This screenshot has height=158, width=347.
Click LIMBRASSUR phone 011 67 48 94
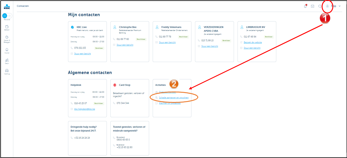pyautogui.click(x=250, y=37)
